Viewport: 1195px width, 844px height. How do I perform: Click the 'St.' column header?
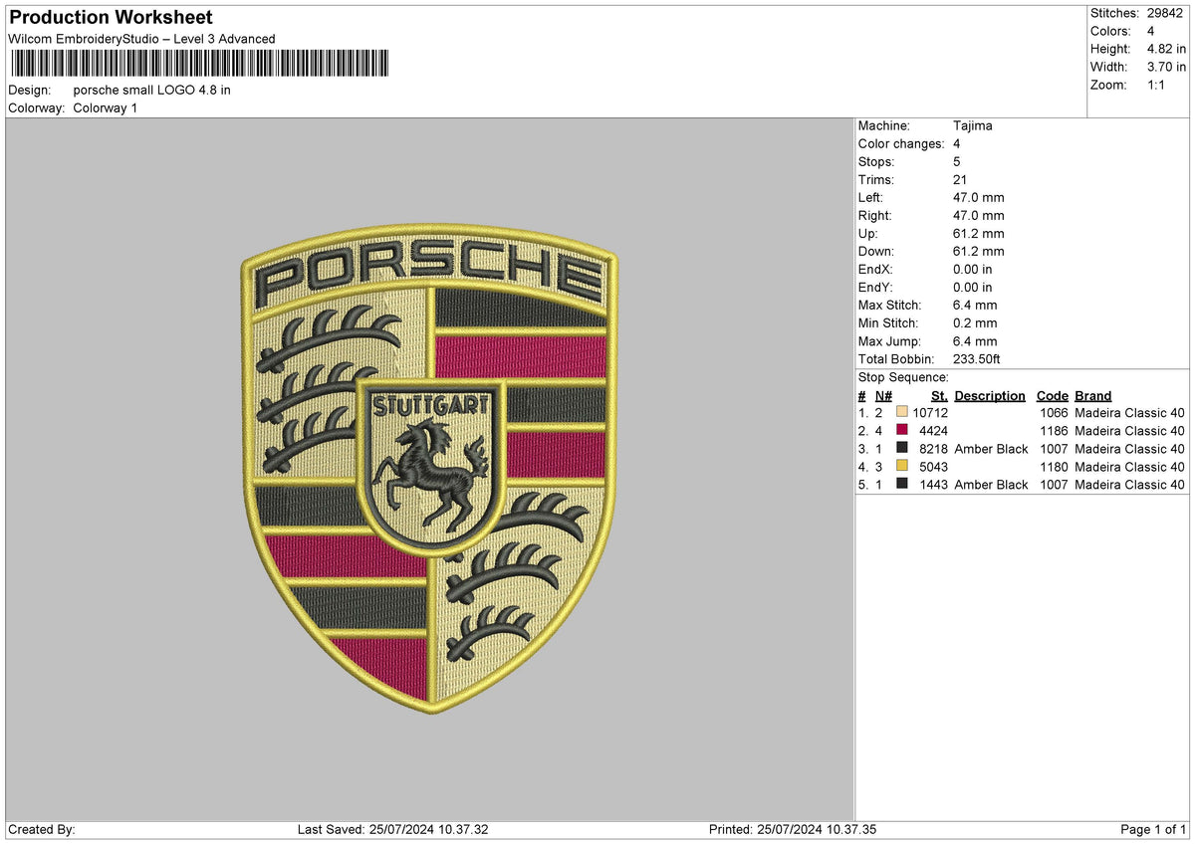[x=939, y=395]
